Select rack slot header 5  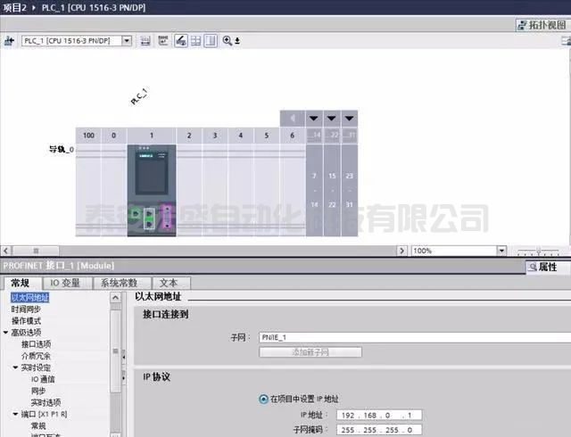pos(267,136)
